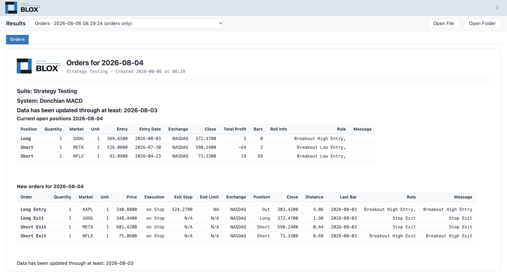
Task: Click Bars value 69
Action: [260, 156]
